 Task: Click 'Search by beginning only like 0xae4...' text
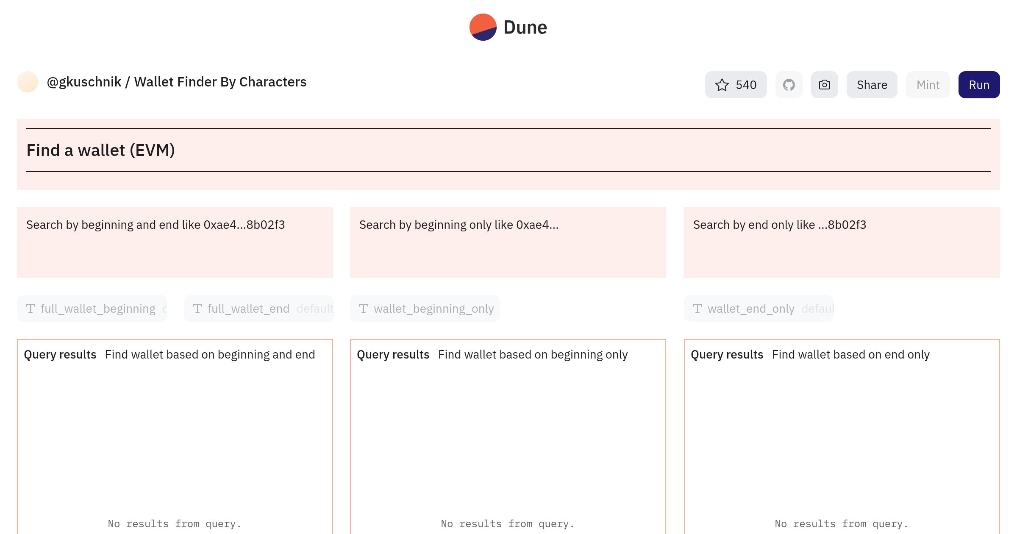pos(459,225)
